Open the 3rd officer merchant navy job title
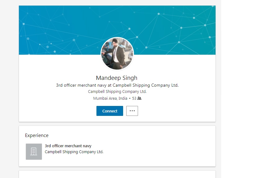 pyautogui.click(x=68, y=146)
